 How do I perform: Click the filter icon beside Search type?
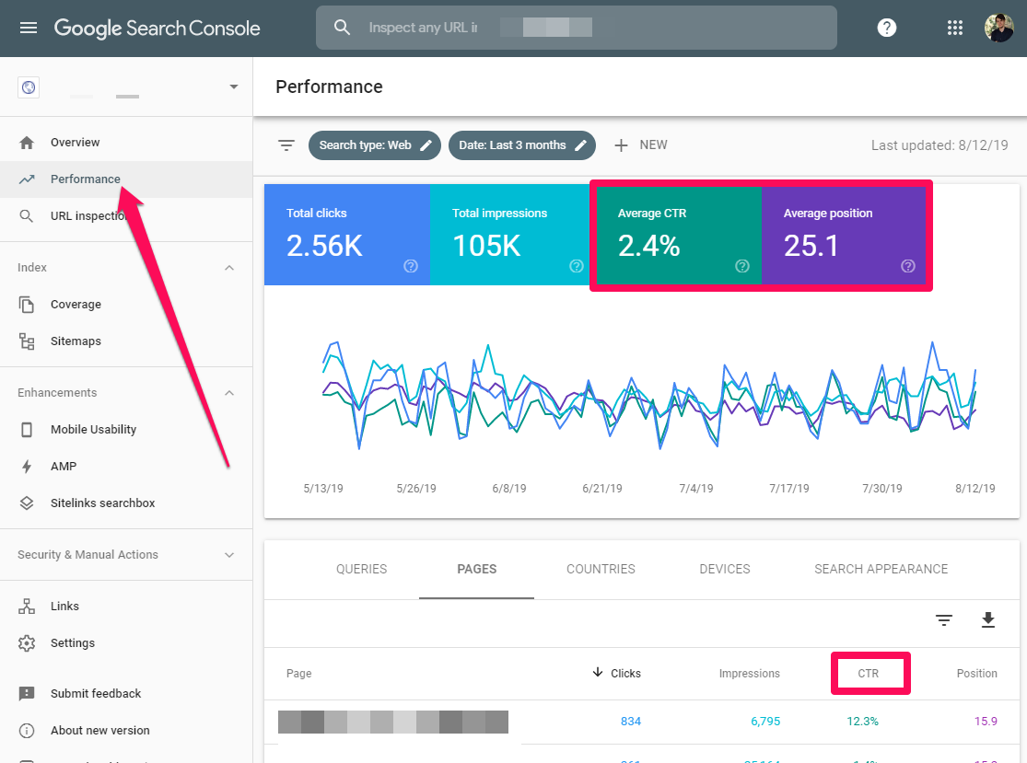click(x=286, y=145)
